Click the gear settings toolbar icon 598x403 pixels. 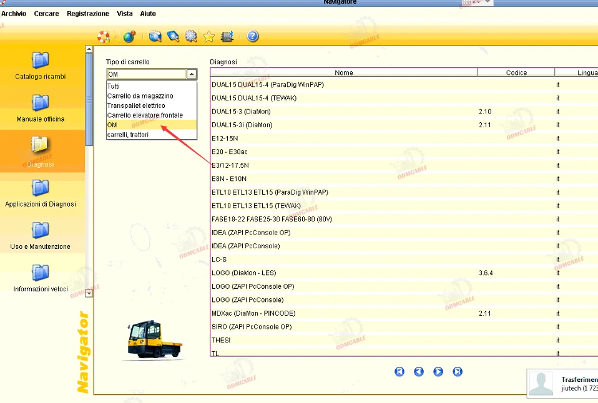click(x=191, y=37)
